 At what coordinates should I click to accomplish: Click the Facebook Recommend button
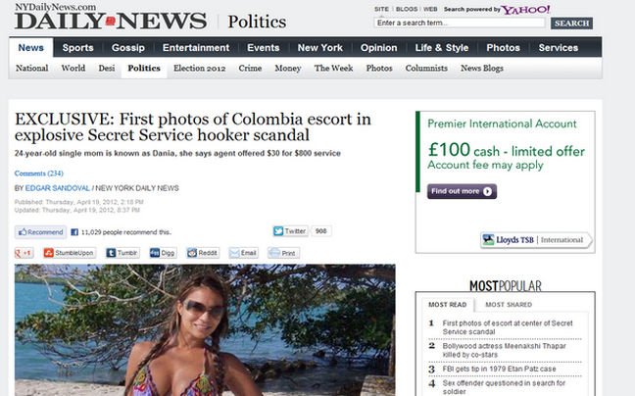tap(40, 232)
